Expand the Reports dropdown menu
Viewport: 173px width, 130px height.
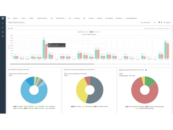click(16, 18)
